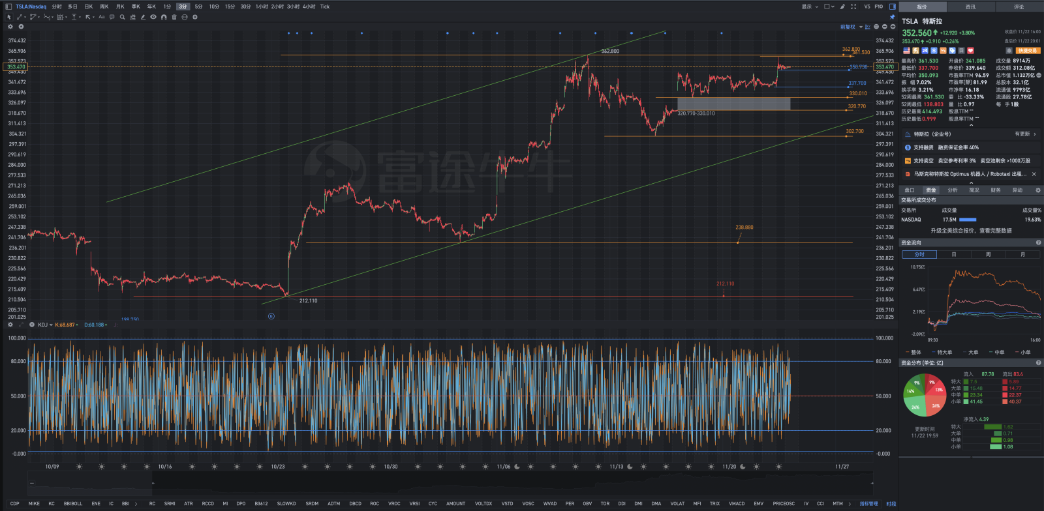Click the US flag market icon
This screenshot has height=511, width=1044.
click(x=906, y=51)
